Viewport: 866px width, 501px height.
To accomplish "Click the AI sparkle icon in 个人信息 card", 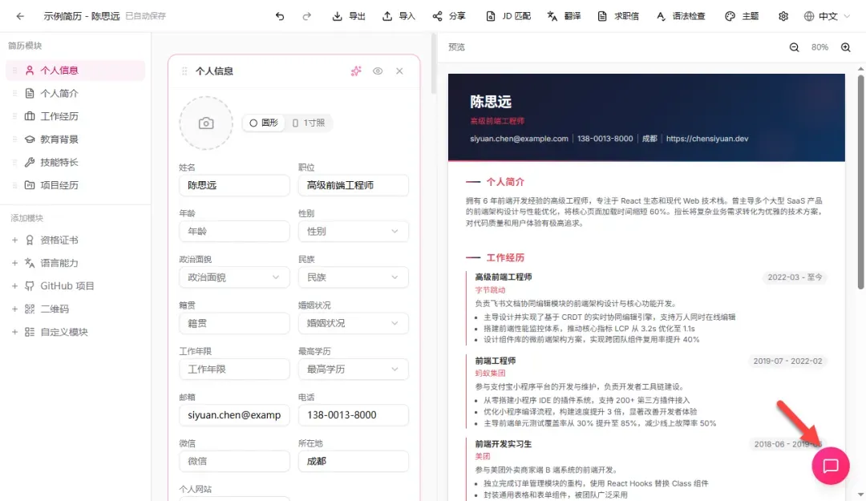I will tap(356, 71).
